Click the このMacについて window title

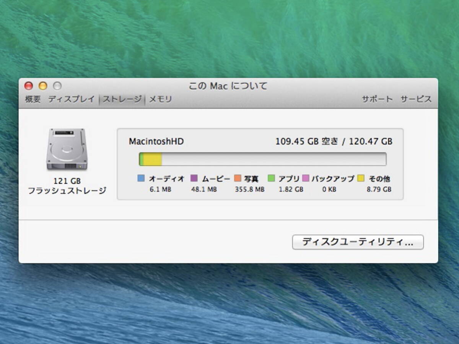[228, 86]
